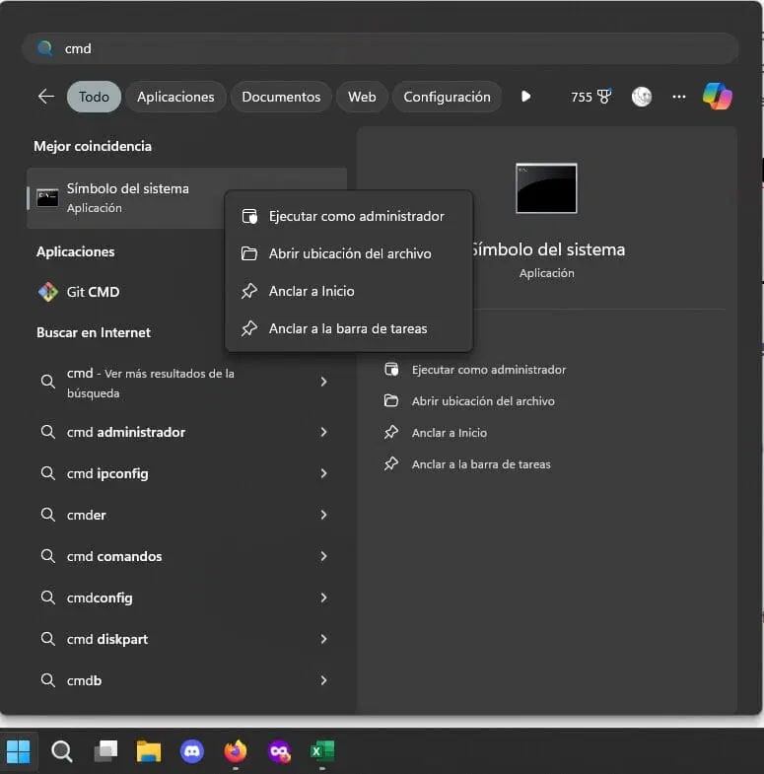Viewport: 764px width, 774px height.
Task: Expand the 'cmdb' suggestion chevron
Action: (323, 680)
